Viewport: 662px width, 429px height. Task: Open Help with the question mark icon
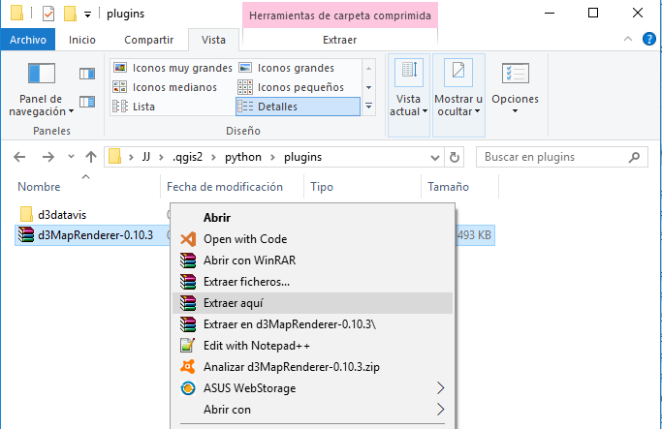coord(648,40)
